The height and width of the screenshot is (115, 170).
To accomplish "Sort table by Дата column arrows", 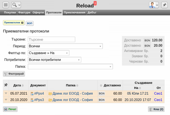I will [x=23, y=85].
